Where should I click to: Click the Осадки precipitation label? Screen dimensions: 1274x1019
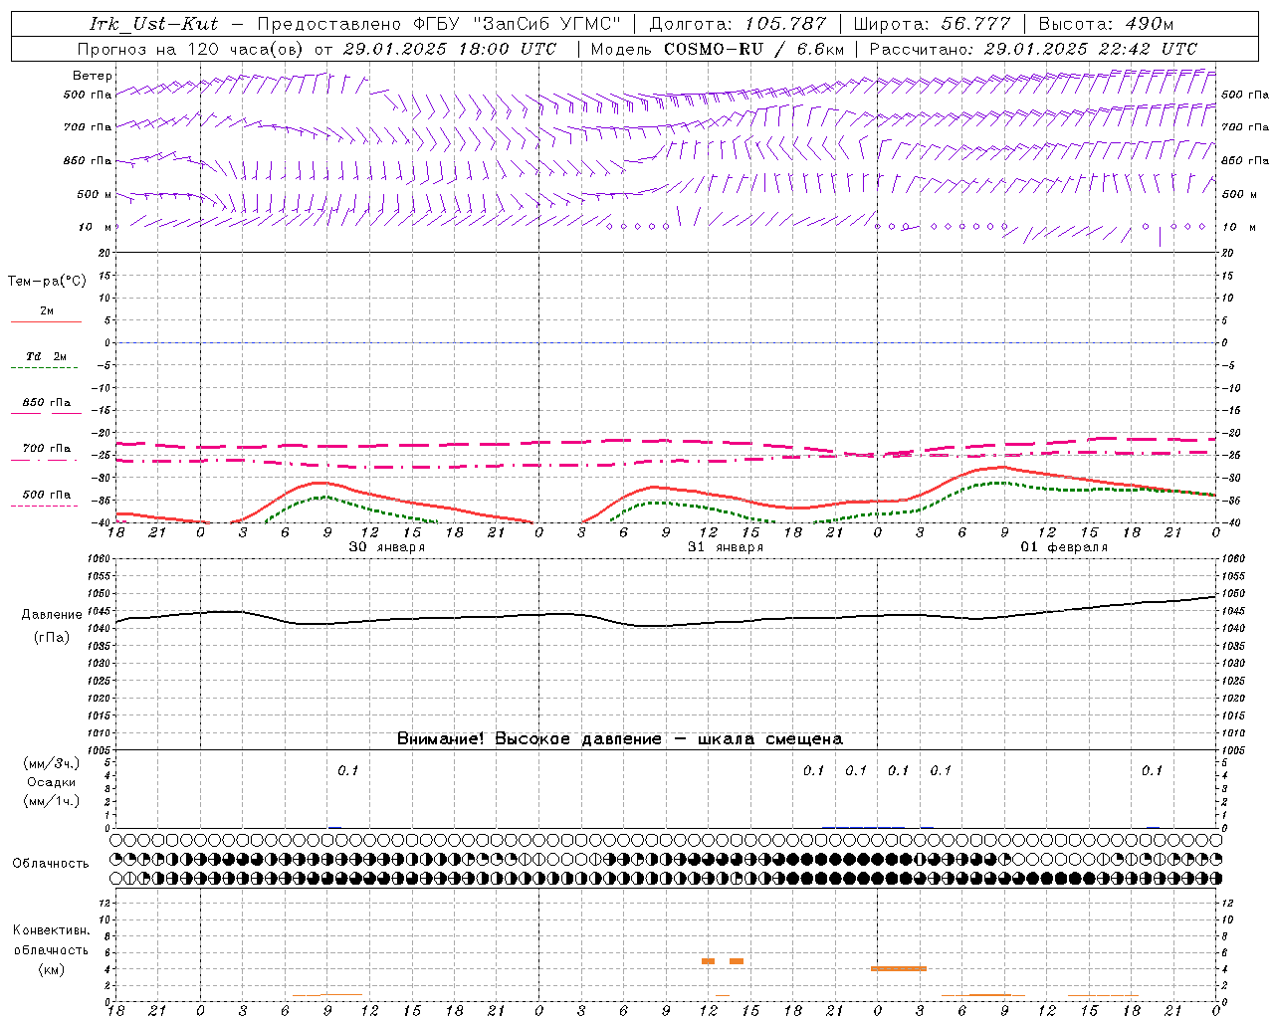(x=52, y=782)
